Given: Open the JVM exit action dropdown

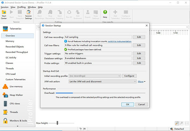Looking at the screenshot, I should click(135, 82).
